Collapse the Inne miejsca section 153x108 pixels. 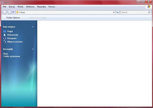(x=33, y=26)
